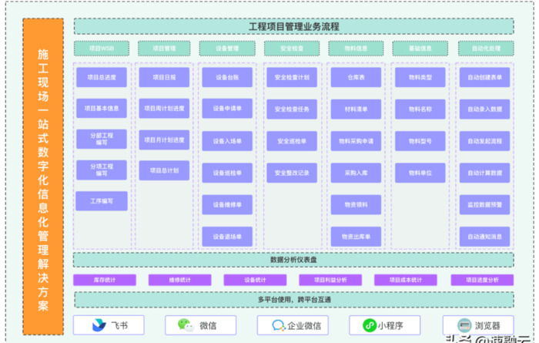Click the 飞书 (Feishu) logo icon
Screen dimensions: 539x343
[99, 325]
